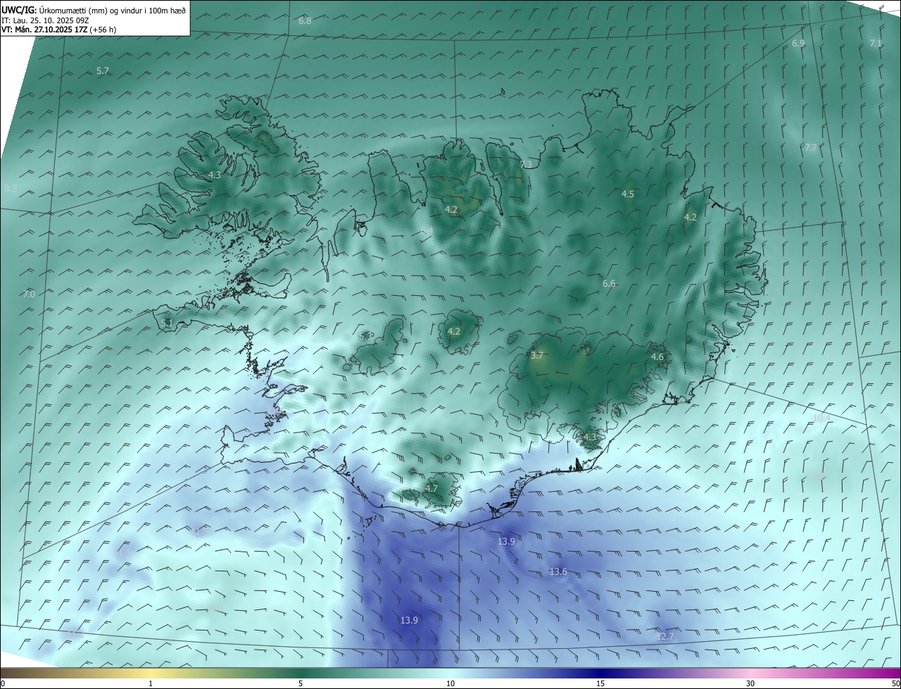Select the 5 tick on the color scale
This screenshot has width=901, height=689.
[x=301, y=683]
